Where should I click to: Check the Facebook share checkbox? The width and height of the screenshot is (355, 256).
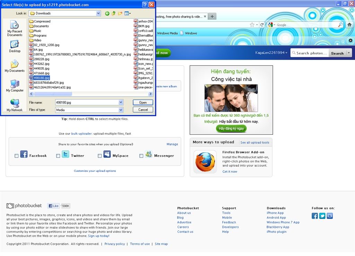17,156
